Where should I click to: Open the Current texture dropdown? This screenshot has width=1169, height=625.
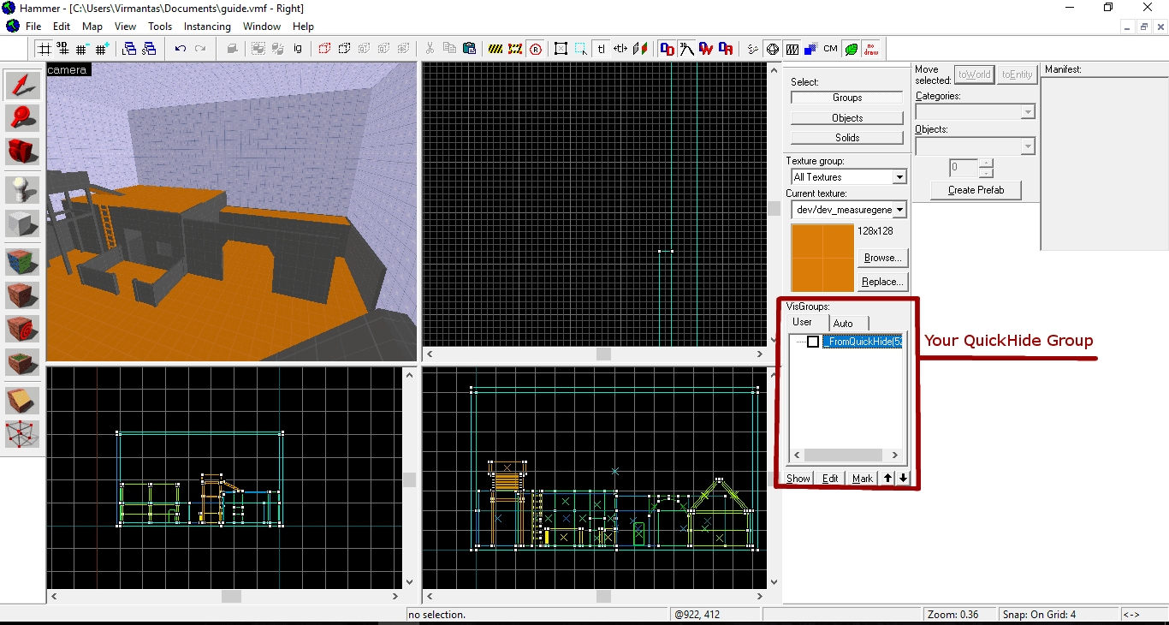(898, 209)
